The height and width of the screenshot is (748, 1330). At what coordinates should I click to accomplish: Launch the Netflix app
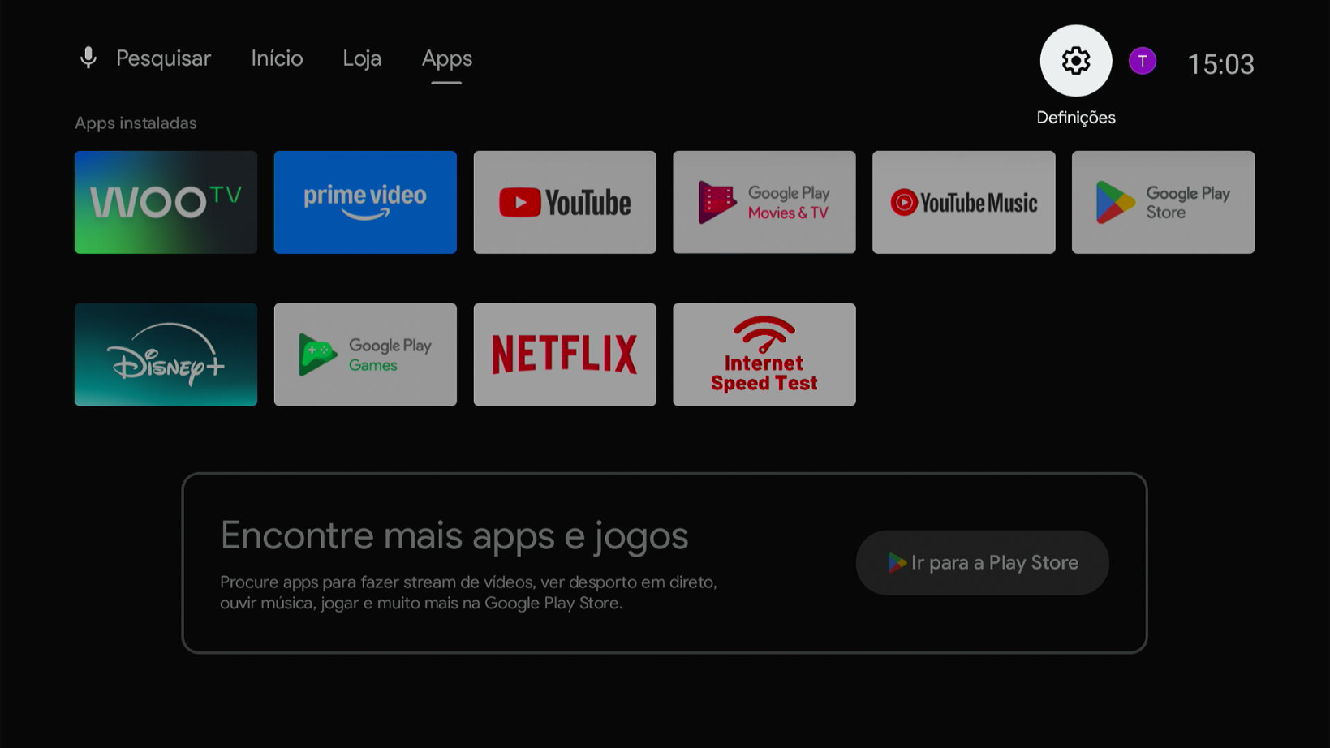565,355
